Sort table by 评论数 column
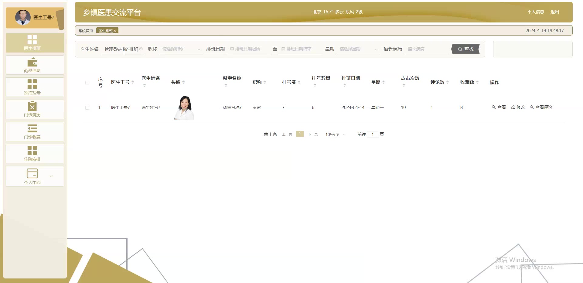The image size is (583, 283). coord(448,82)
